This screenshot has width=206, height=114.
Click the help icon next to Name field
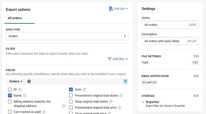(25, 95)
